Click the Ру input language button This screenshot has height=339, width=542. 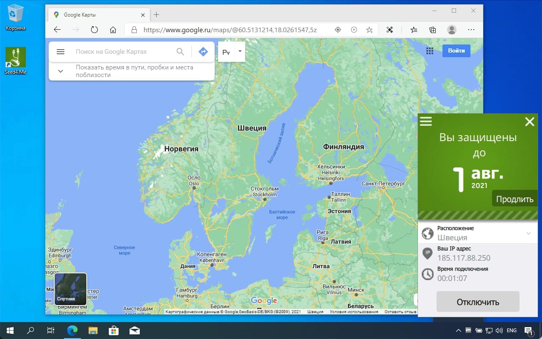click(x=226, y=52)
